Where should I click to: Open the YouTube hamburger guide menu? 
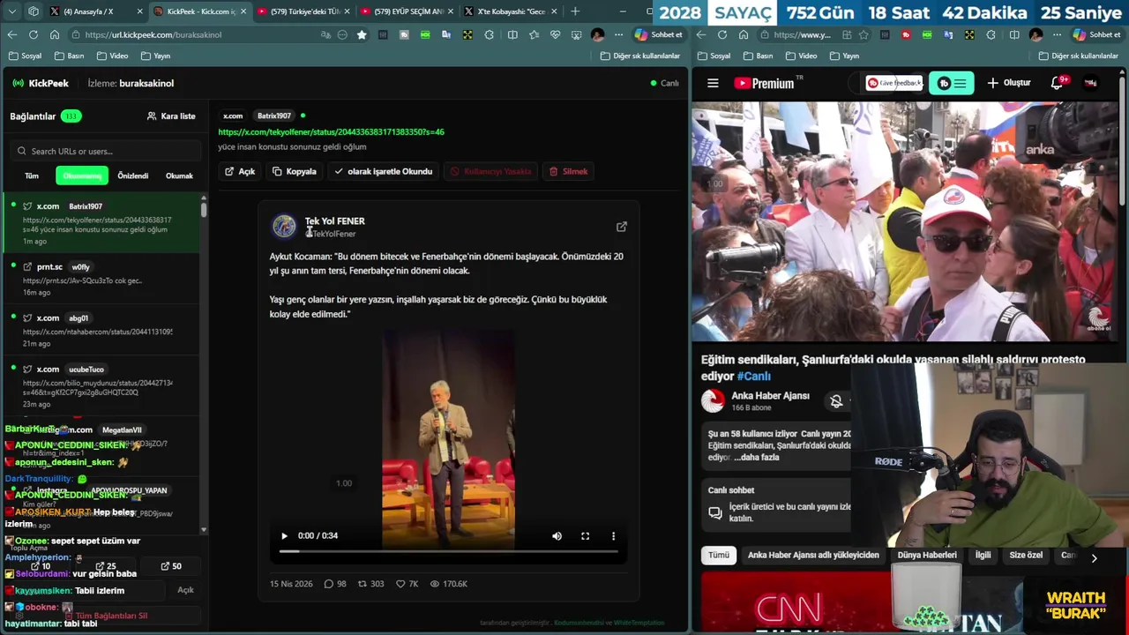pyautogui.click(x=713, y=83)
